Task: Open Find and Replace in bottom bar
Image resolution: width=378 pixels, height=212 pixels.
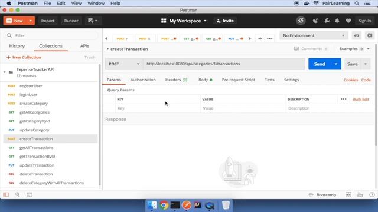Action: (17, 195)
